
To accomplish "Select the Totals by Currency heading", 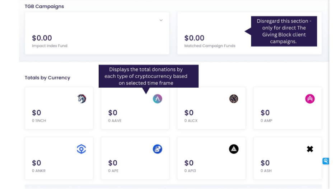I will pos(47,78).
